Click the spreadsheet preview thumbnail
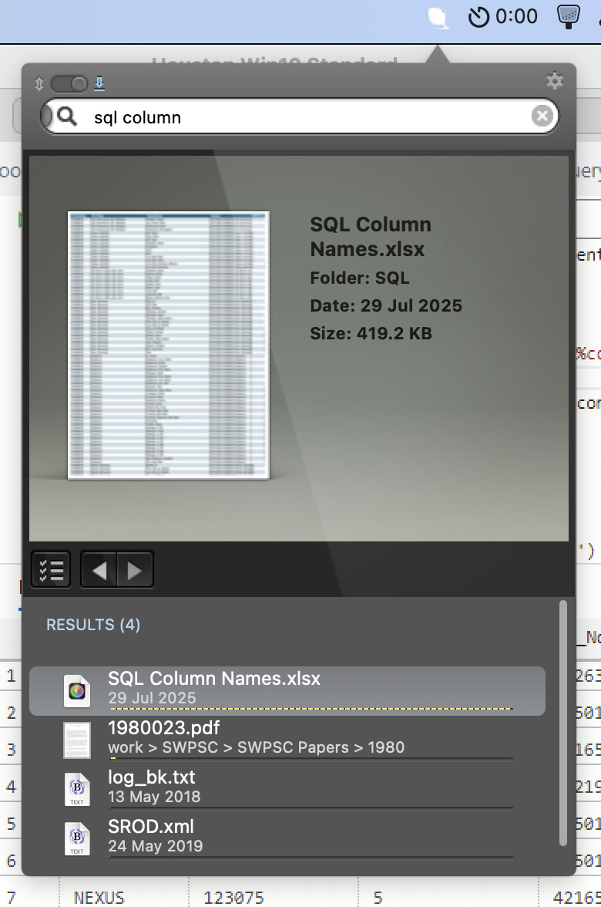Viewport: 601px width, 907px height. pos(168,345)
